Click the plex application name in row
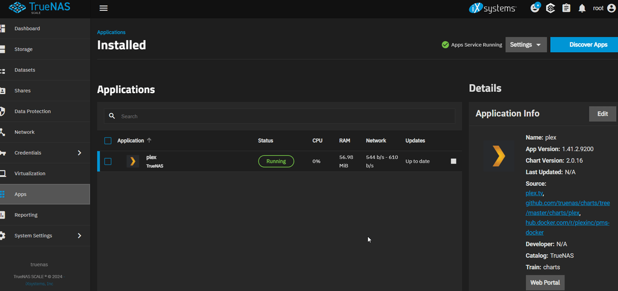Viewport: 618px width, 291px height. coord(151,157)
